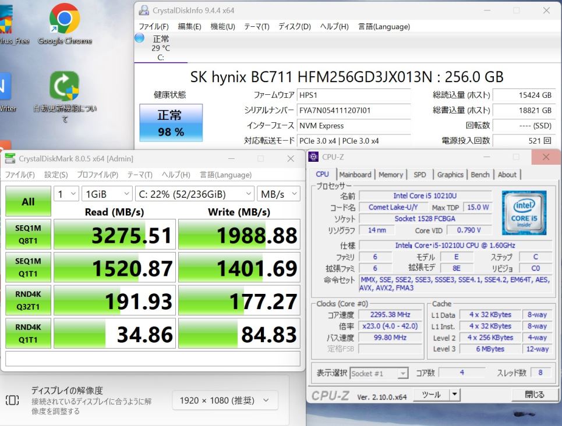The image size is (562, 426).
Task: Click serial number field FYA7N054111207I01
Action: coord(354,111)
